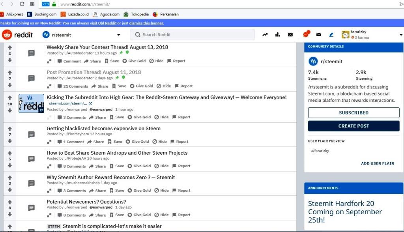Open the messages envelope icon

pos(319,35)
